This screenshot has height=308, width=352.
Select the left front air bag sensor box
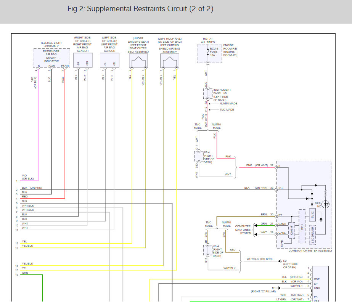pyautogui.click(x=109, y=61)
